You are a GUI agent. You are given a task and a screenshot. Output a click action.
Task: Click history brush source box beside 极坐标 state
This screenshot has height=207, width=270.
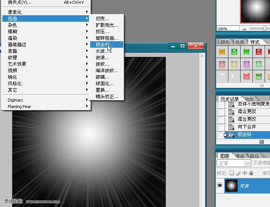pos(221,134)
